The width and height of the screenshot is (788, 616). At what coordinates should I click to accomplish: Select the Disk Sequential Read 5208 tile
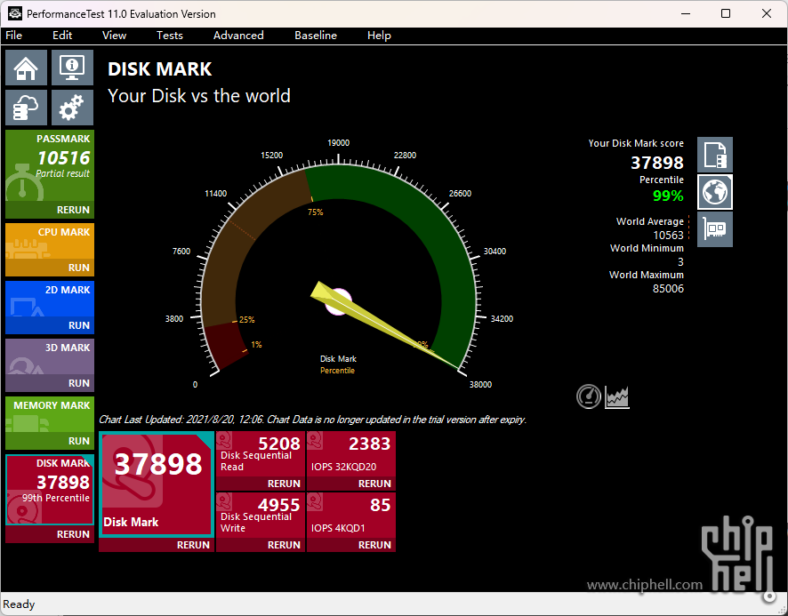point(261,454)
